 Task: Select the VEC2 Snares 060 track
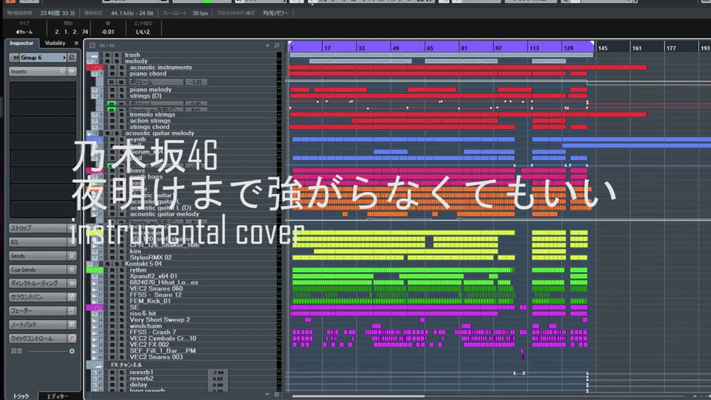(x=156, y=288)
